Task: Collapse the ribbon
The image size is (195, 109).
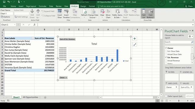Action: [x=193, y=20]
